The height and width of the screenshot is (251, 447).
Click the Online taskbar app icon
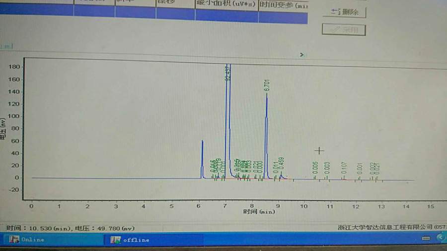(14, 239)
